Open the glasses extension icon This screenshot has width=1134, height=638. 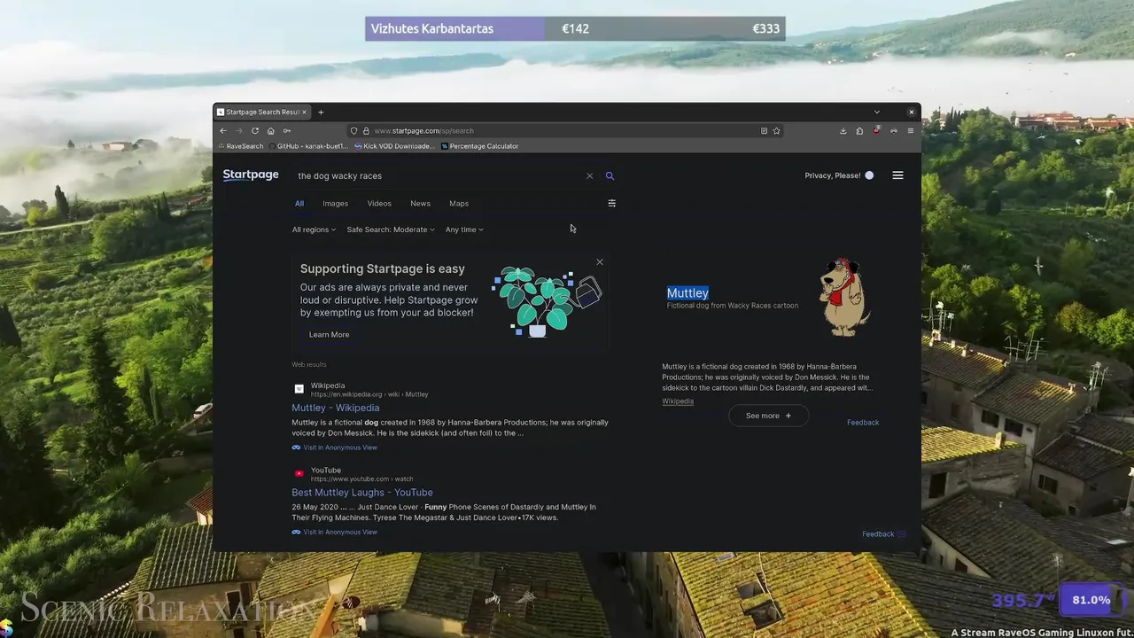coord(893,130)
